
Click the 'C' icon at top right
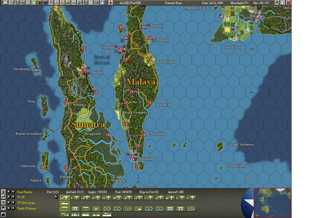tap(283, 3)
